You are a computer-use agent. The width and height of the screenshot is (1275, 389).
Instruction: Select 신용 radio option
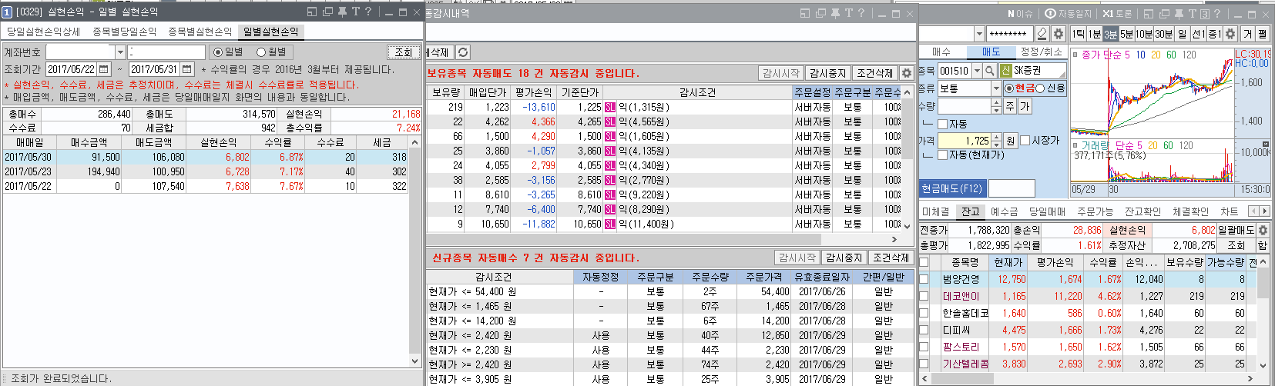(x=1040, y=88)
